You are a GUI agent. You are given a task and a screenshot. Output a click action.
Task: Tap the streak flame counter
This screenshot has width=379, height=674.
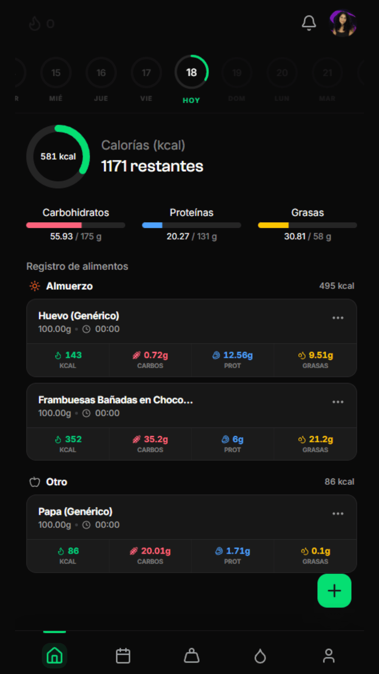click(x=41, y=24)
